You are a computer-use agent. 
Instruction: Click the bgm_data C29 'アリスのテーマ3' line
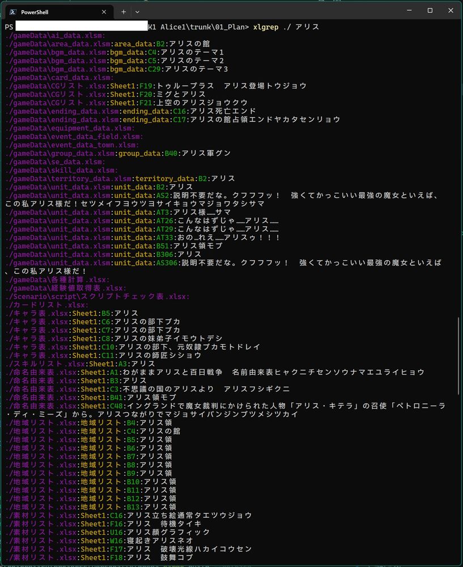click(x=117, y=69)
